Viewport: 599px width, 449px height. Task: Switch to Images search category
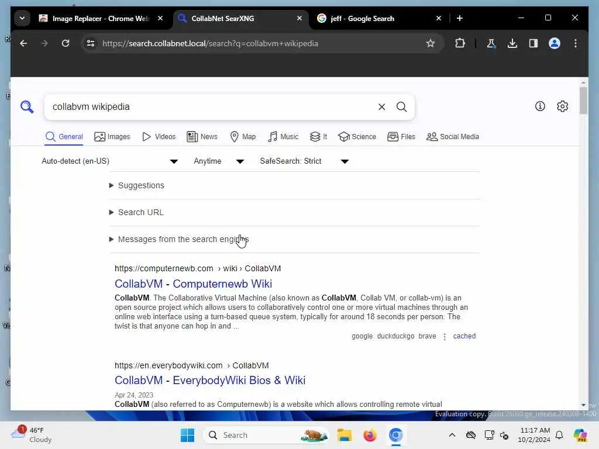point(112,137)
